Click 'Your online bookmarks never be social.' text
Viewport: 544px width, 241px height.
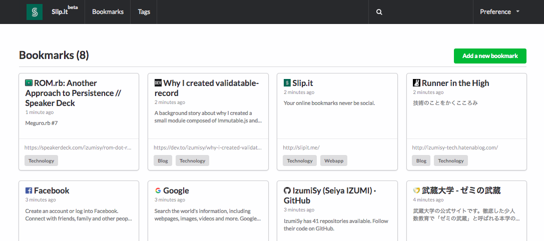pos(329,103)
